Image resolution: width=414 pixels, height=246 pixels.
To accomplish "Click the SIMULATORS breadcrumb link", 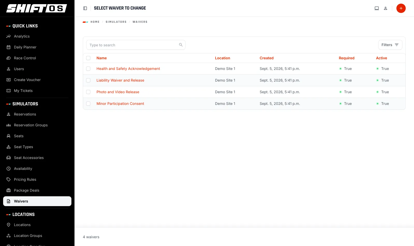I will tap(116, 22).
